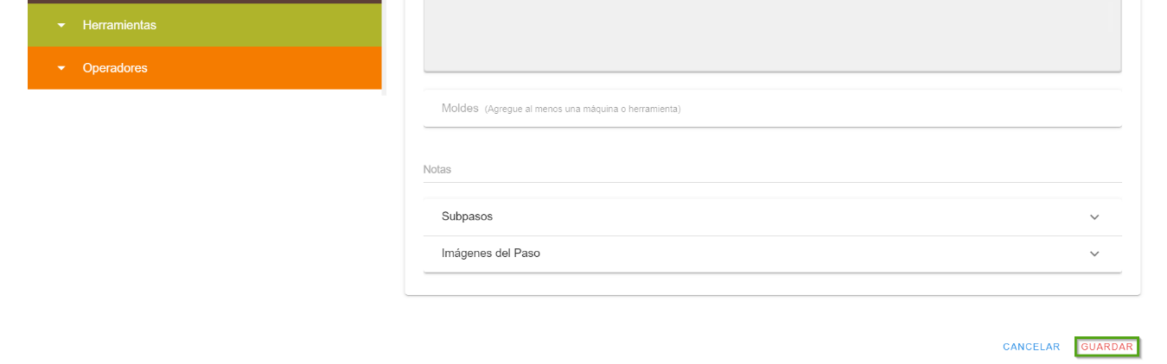Click the large gray content box

772,35
